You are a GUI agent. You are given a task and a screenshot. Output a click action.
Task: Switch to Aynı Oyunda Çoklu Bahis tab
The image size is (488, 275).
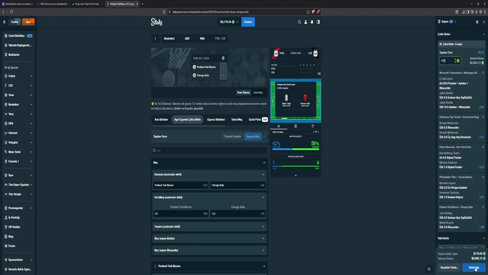188,120
